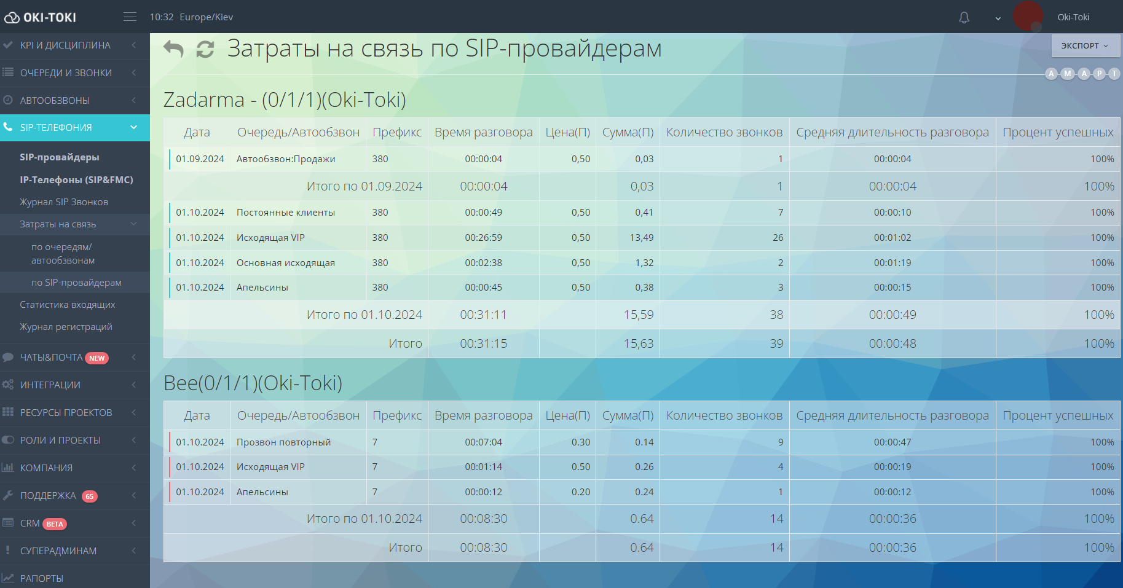1123x588 pixels.
Task: Refresh the SIP costs report
Action: (x=205, y=49)
